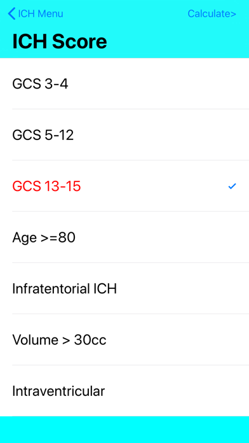Tap empty checkmark space on GCS 5-12 row
249x443 pixels.
click(x=232, y=135)
